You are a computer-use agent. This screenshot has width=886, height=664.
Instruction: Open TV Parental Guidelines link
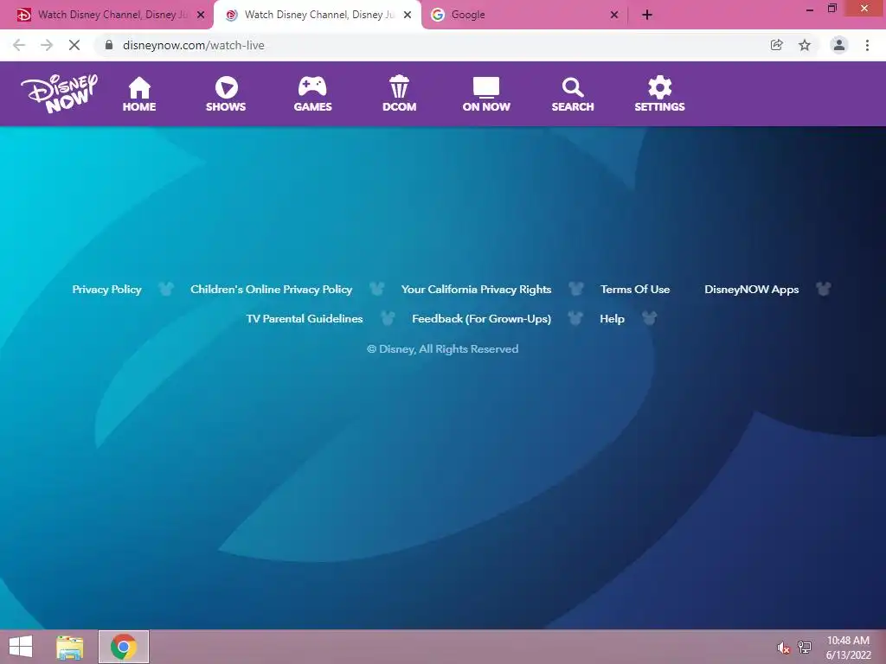click(304, 318)
